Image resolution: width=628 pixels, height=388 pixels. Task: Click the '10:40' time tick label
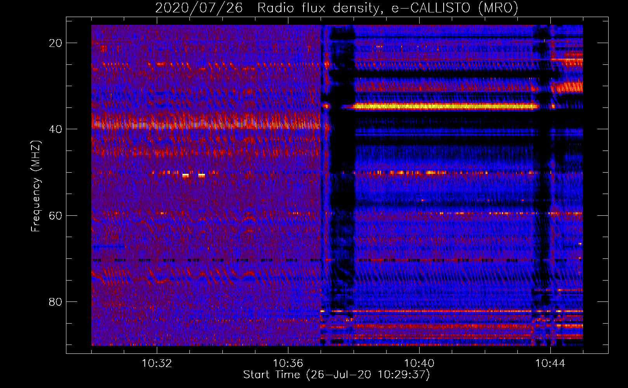click(419, 364)
